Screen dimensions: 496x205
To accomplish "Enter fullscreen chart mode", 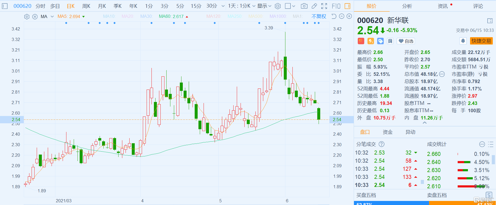I will coord(324,6).
